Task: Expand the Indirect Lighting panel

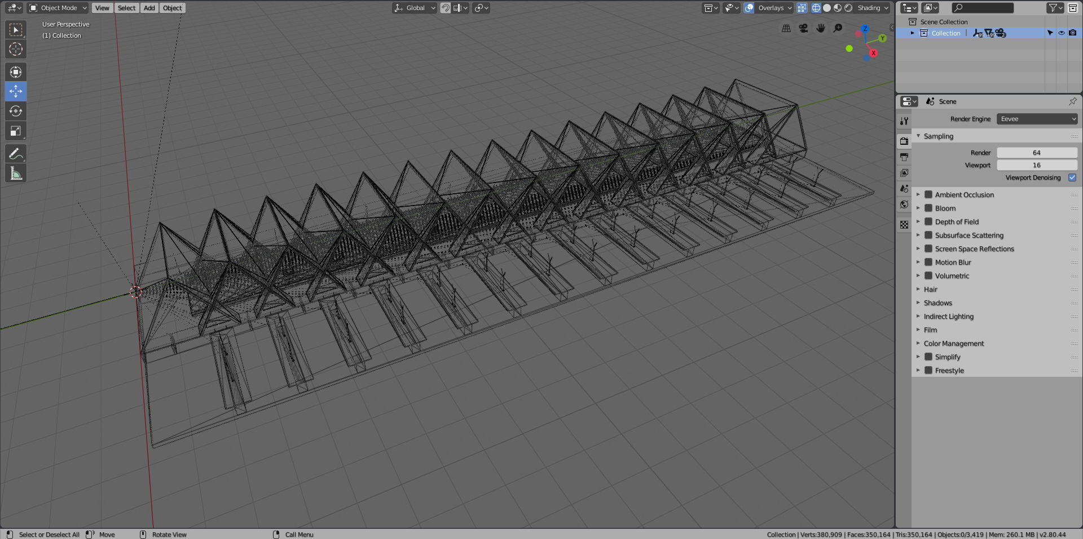Action: [918, 316]
